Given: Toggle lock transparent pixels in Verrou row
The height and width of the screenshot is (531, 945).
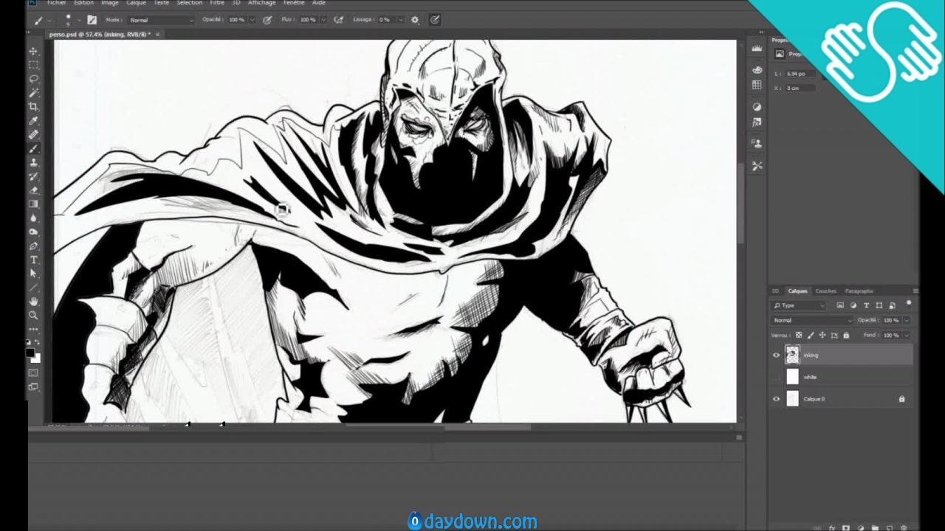Looking at the screenshot, I should pyautogui.click(x=799, y=335).
